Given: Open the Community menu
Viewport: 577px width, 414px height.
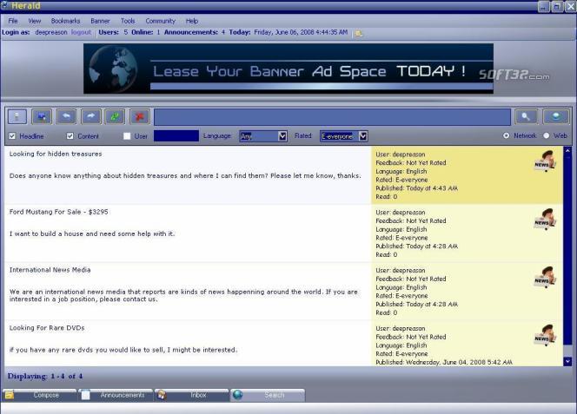Looking at the screenshot, I should click(160, 20).
